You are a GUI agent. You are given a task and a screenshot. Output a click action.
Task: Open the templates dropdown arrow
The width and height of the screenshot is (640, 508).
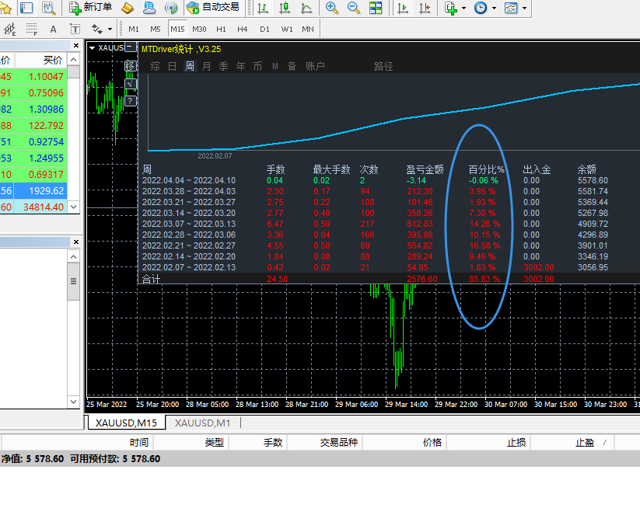click(x=524, y=8)
